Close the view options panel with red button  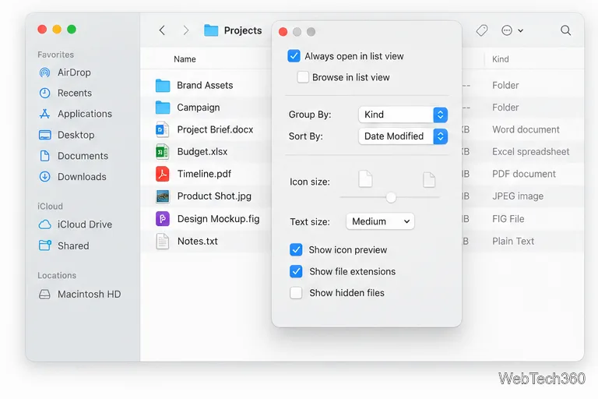[283, 32]
